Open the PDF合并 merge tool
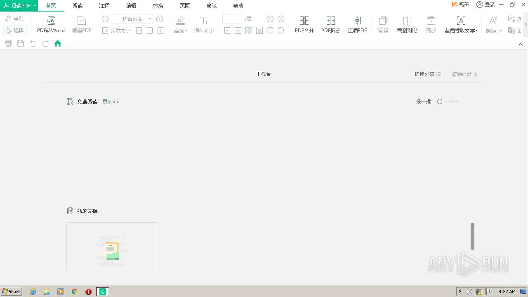528x297 pixels. [x=304, y=21]
